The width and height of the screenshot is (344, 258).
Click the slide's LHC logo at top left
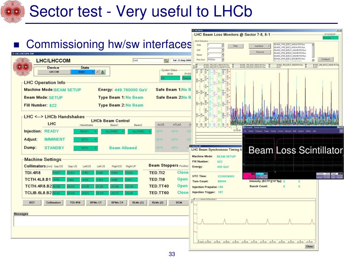point(12,11)
